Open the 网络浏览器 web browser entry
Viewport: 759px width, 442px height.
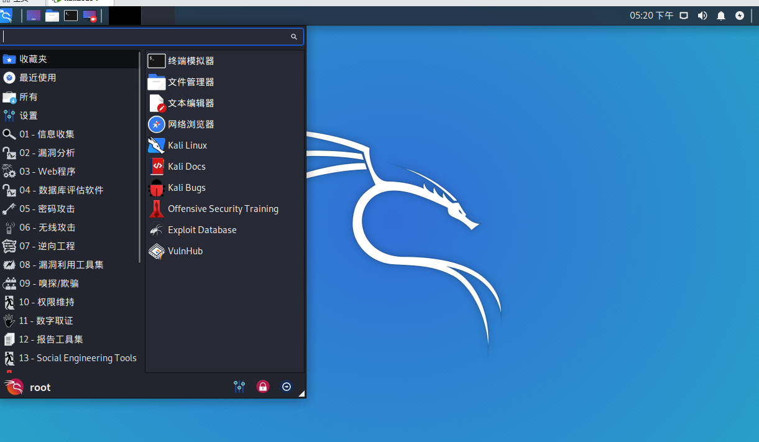pos(224,124)
